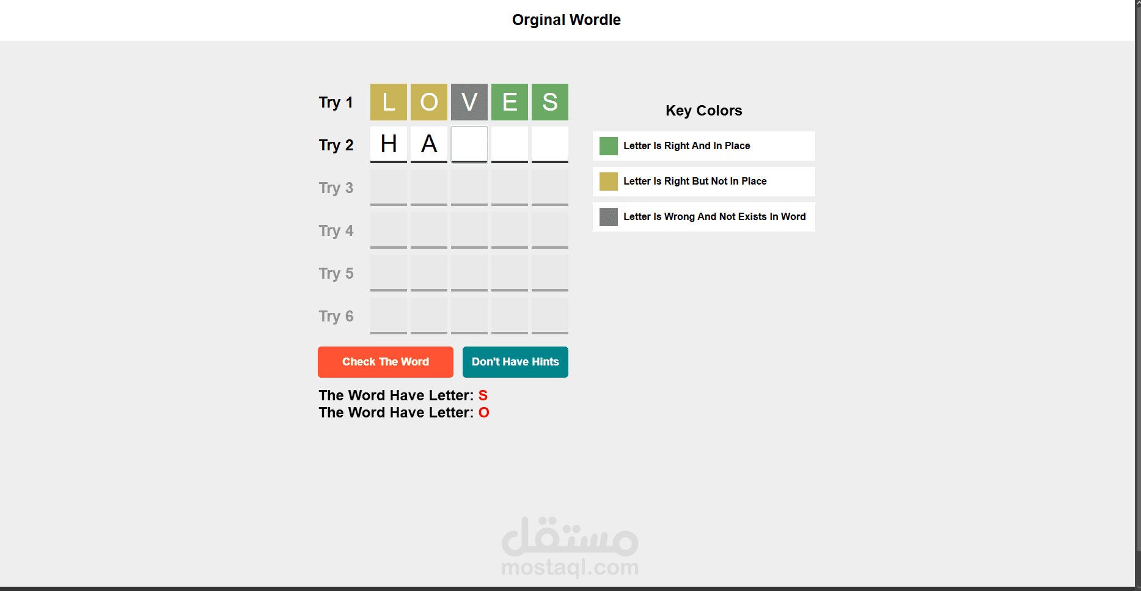The image size is (1141, 591).
Task: Click the last disabled box in Try 6
Action: (x=549, y=315)
